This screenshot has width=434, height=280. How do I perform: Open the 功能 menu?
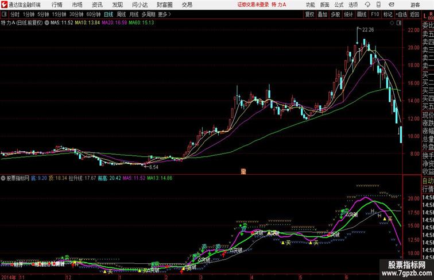[x=310, y=5]
